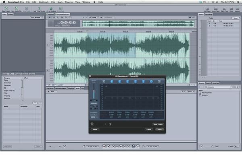Open the Mark menu
The image size is (242, 155).
pos(60,2)
